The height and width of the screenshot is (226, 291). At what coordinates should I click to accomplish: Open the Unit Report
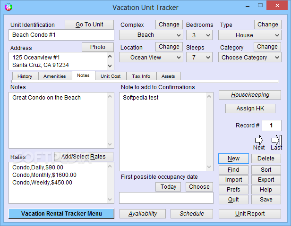coord(250,214)
